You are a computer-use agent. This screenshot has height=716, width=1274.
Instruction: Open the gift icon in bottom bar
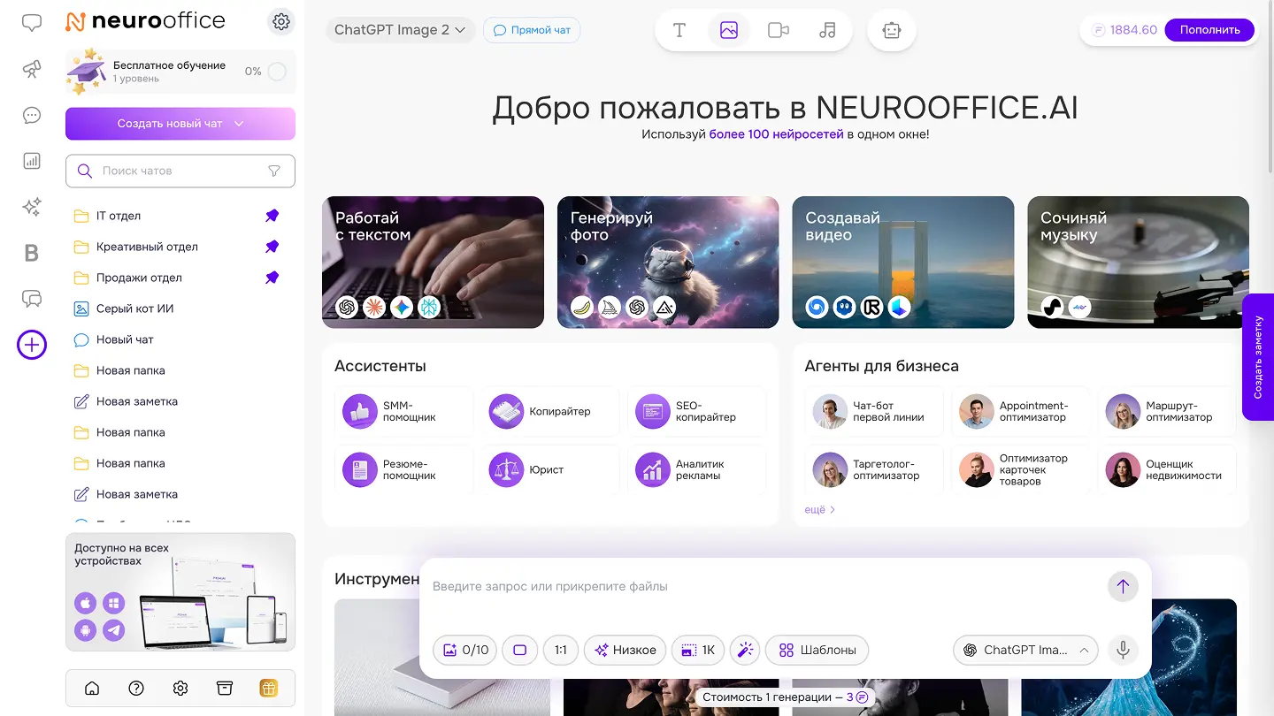[269, 688]
